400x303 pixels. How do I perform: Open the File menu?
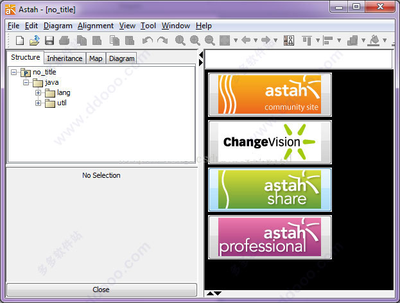(x=13, y=26)
